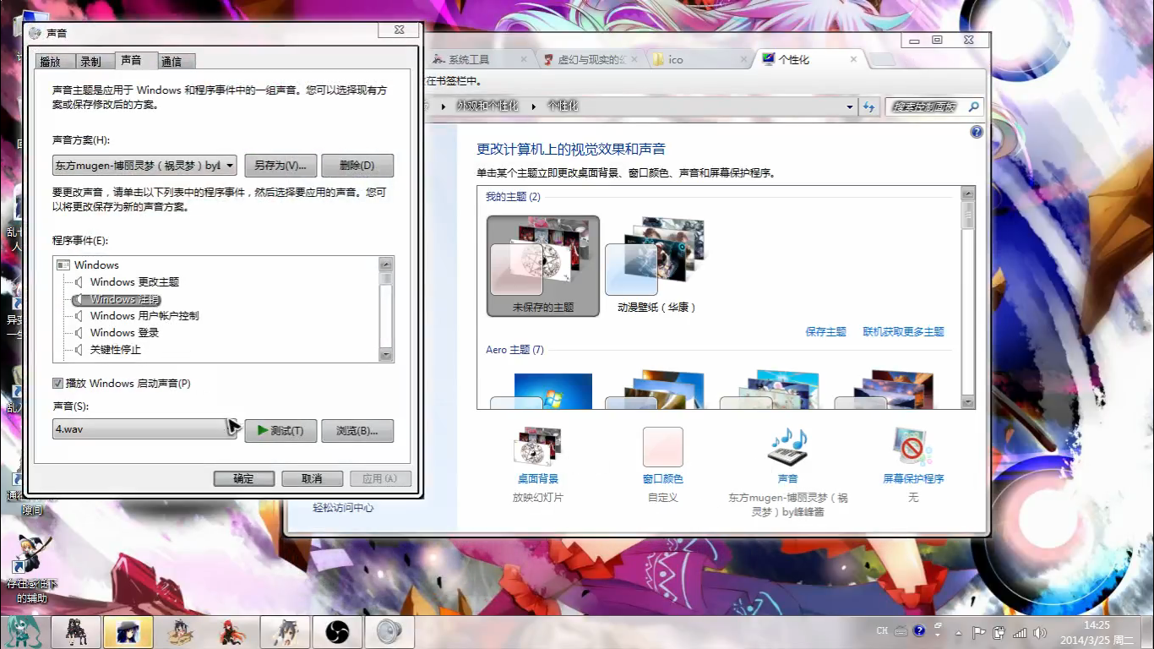The width and height of the screenshot is (1154, 649).
Task: Click the speaker icon beside Windows 登录
Action: click(79, 333)
